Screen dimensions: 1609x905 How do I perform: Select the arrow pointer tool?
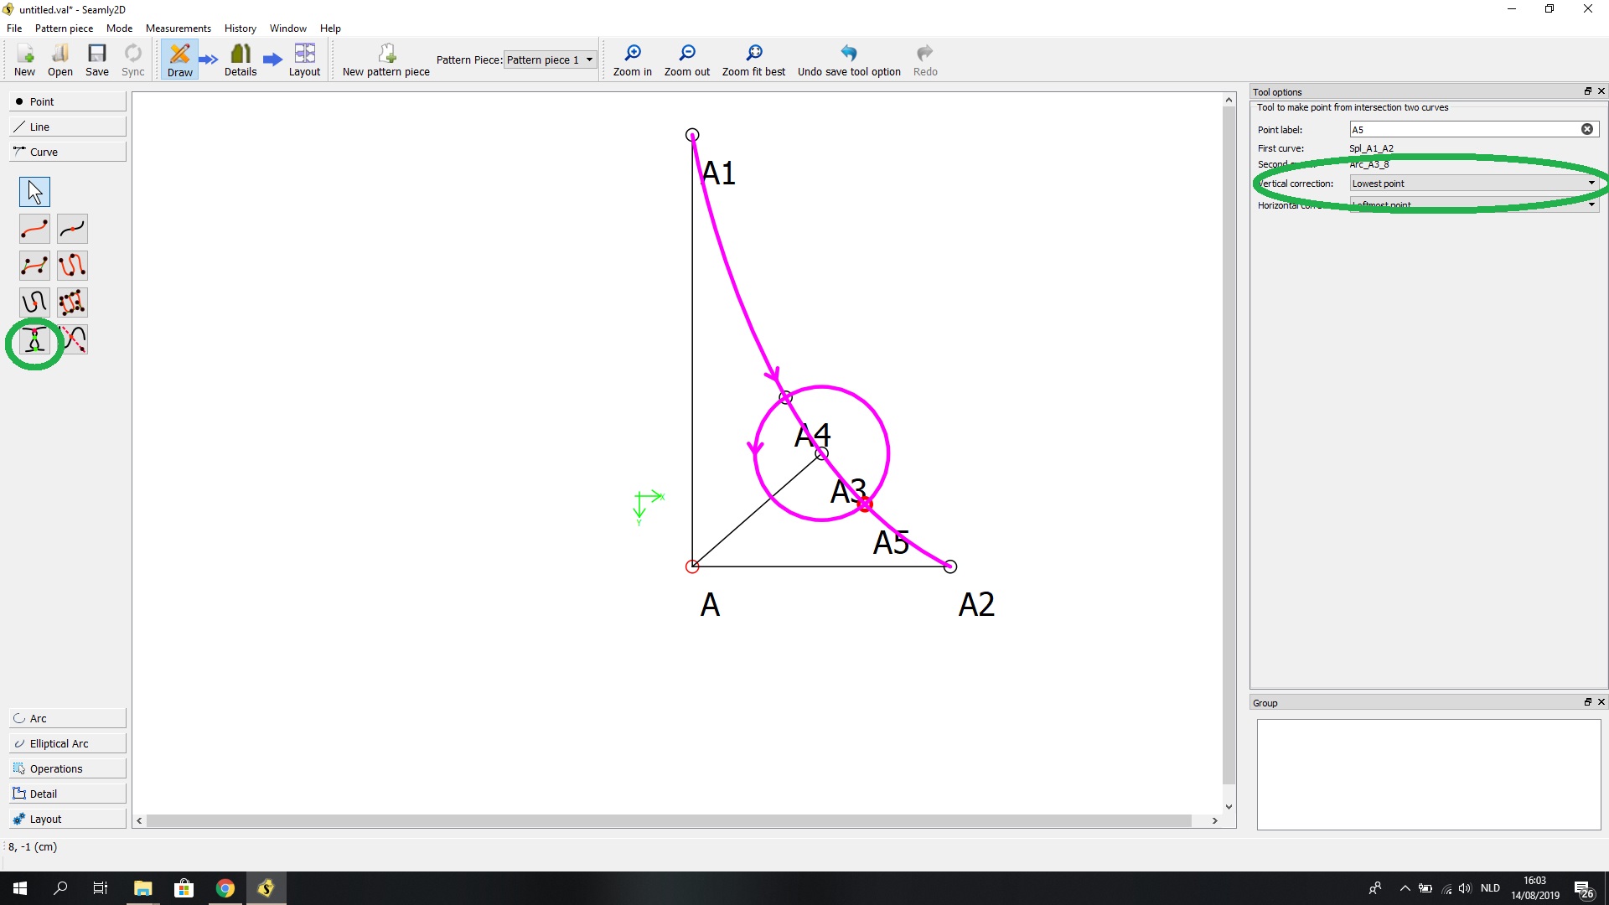pos(34,192)
